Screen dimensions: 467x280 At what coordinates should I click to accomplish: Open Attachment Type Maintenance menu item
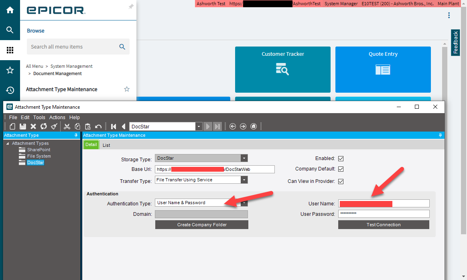[x=62, y=89]
